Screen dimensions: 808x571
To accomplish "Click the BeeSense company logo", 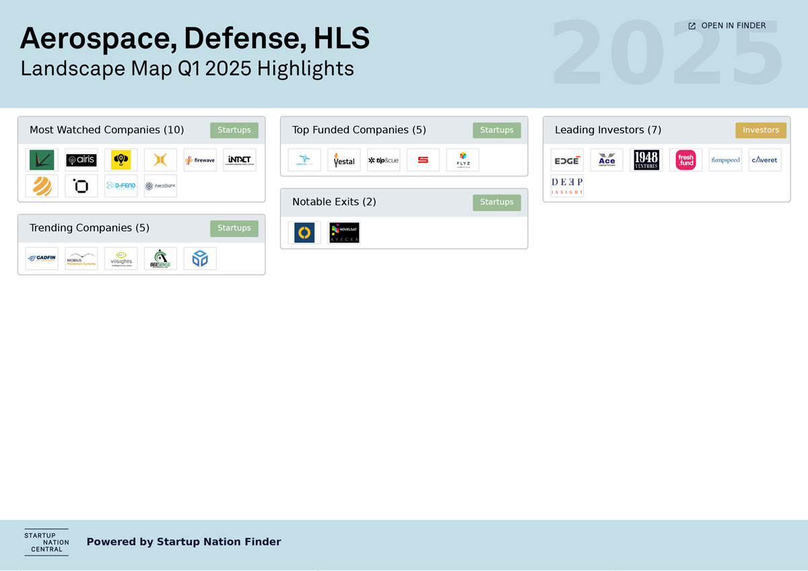I will tap(160, 259).
